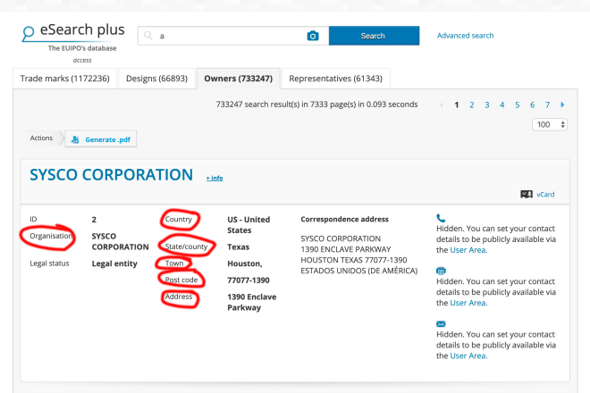Click User Area link under email

(x=468, y=355)
